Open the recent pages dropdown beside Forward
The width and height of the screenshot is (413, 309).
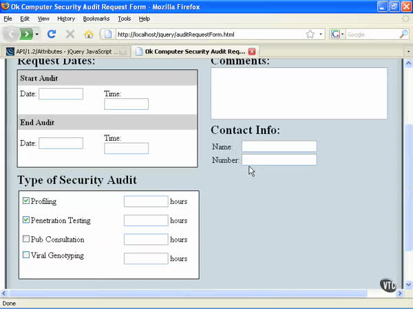click(x=36, y=34)
